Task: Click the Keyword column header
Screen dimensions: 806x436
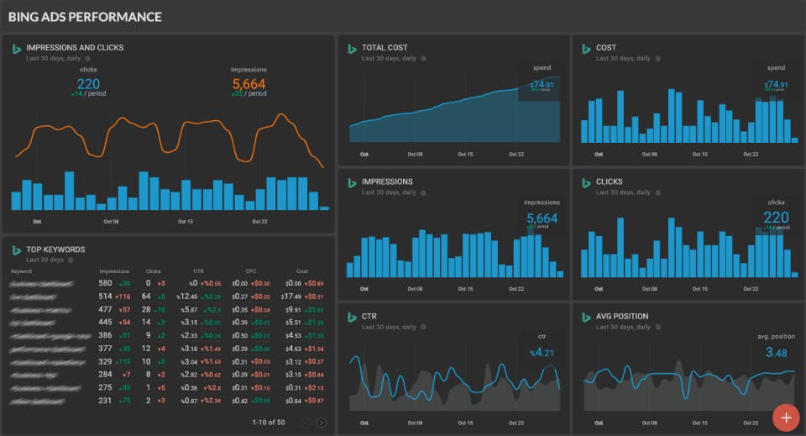Action: point(21,271)
